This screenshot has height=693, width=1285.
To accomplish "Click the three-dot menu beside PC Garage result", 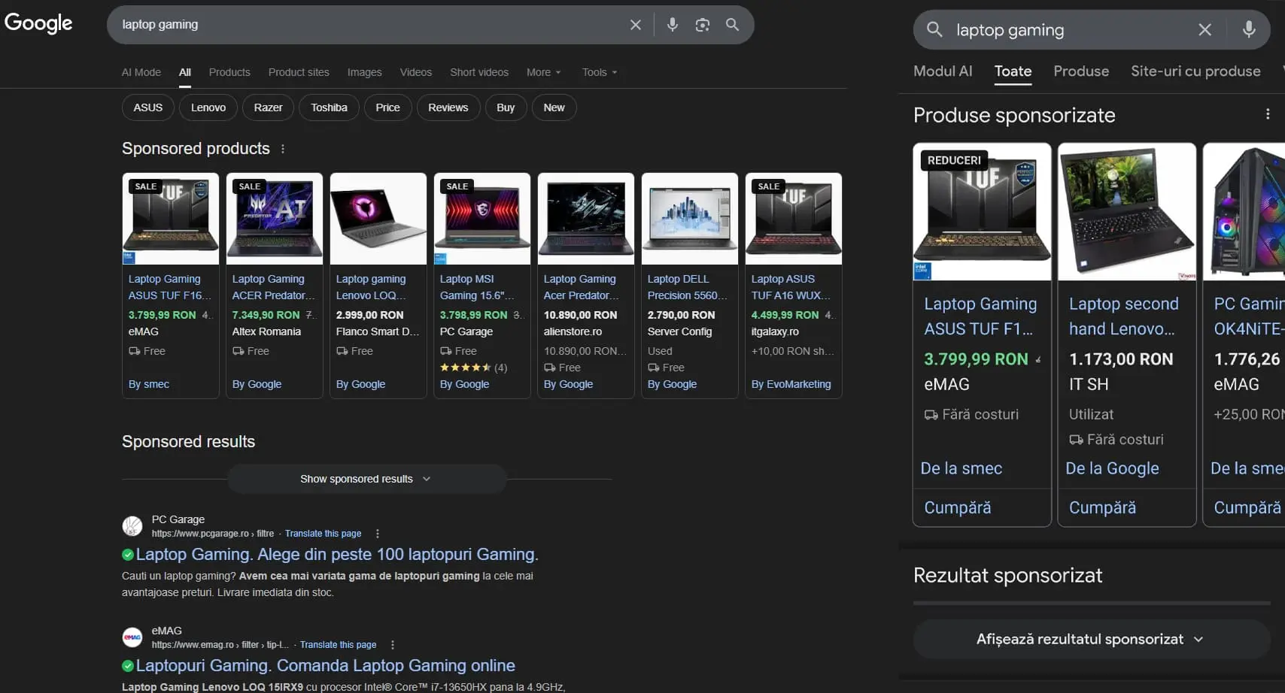I will click(377, 533).
